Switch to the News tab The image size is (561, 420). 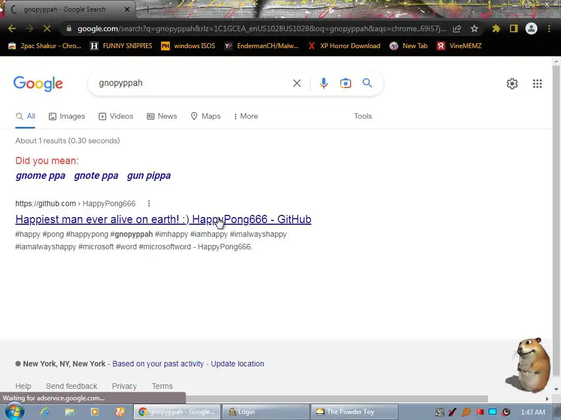(162, 116)
